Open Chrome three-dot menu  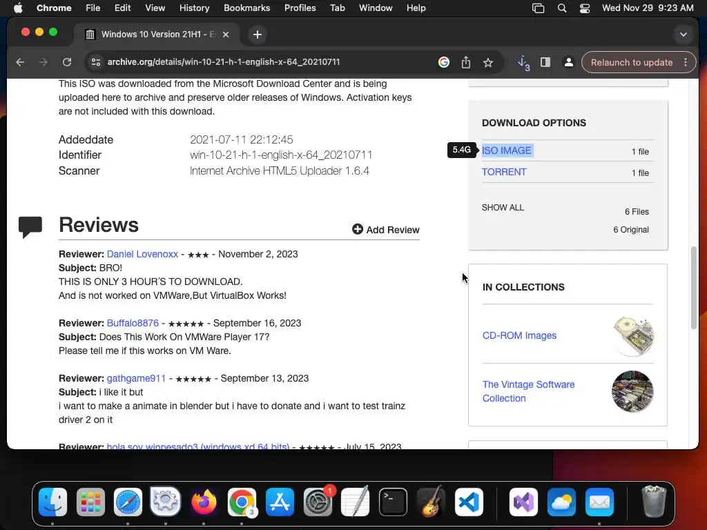[686, 62]
